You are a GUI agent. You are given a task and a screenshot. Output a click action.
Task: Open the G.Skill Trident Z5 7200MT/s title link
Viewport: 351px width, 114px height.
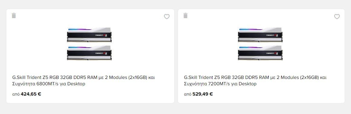pyautogui.click(x=255, y=81)
